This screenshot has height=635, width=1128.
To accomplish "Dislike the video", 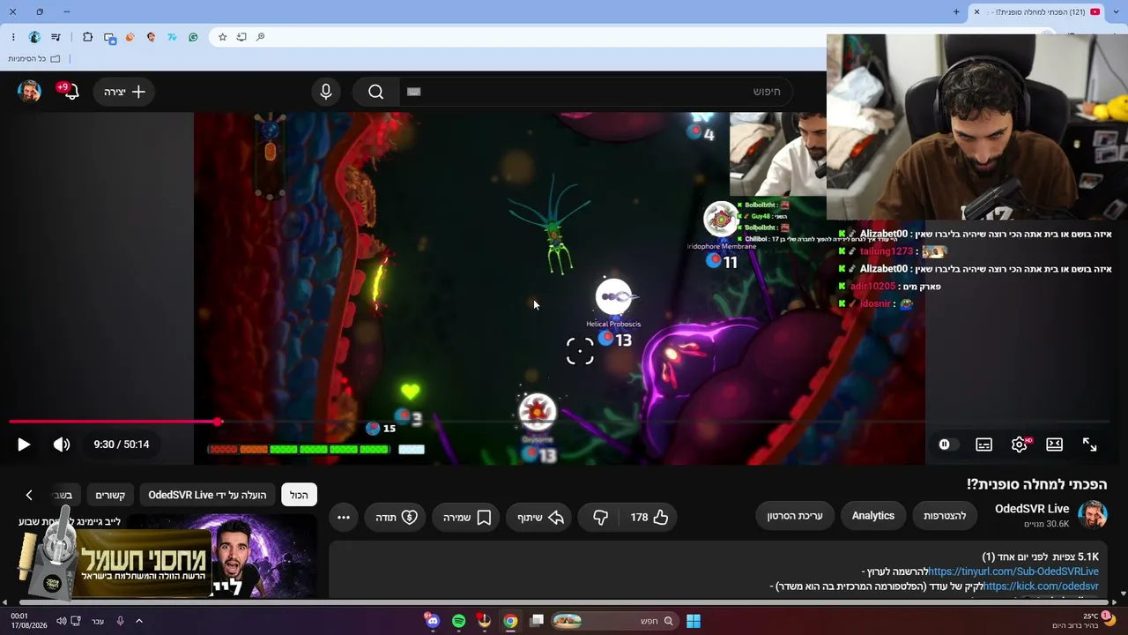I will tap(600, 518).
